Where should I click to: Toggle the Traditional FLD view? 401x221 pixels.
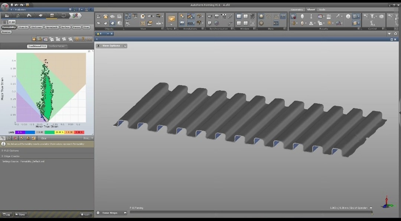(37, 46)
